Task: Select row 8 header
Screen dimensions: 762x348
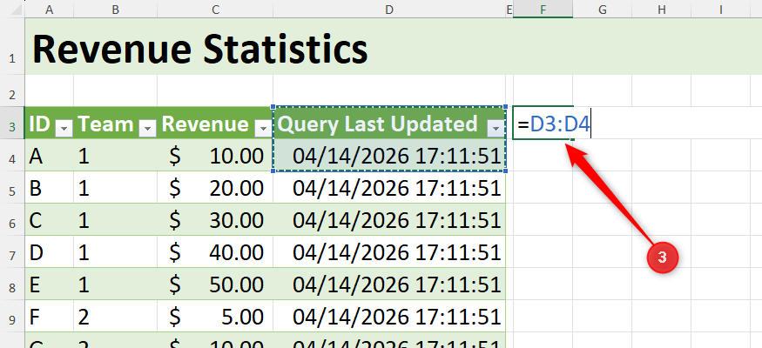Action: [12, 284]
